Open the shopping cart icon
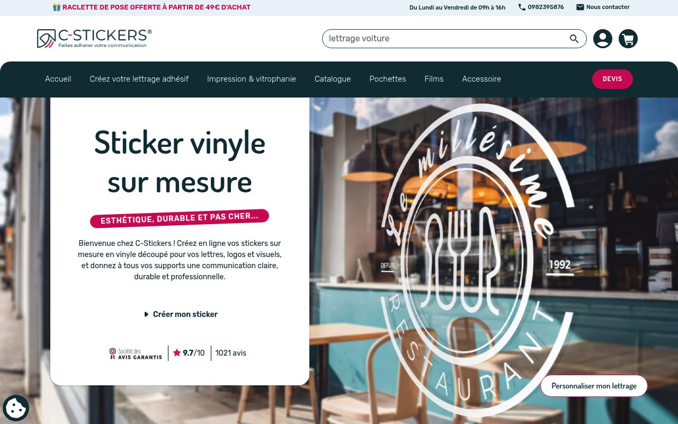Viewport: 678px width, 424px height. tap(628, 39)
